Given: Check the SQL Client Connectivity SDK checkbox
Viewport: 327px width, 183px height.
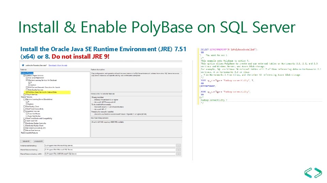Looking at the screenshot, I should (25, 128).
